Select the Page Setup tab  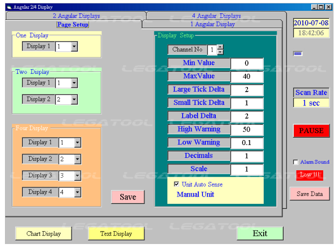[73, 24]
